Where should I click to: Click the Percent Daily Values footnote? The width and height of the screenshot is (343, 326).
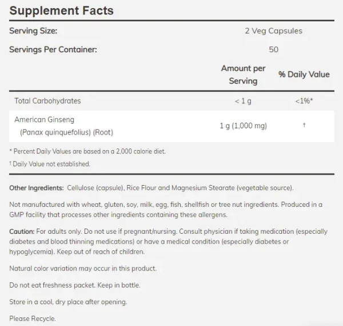tap(87, 151)
